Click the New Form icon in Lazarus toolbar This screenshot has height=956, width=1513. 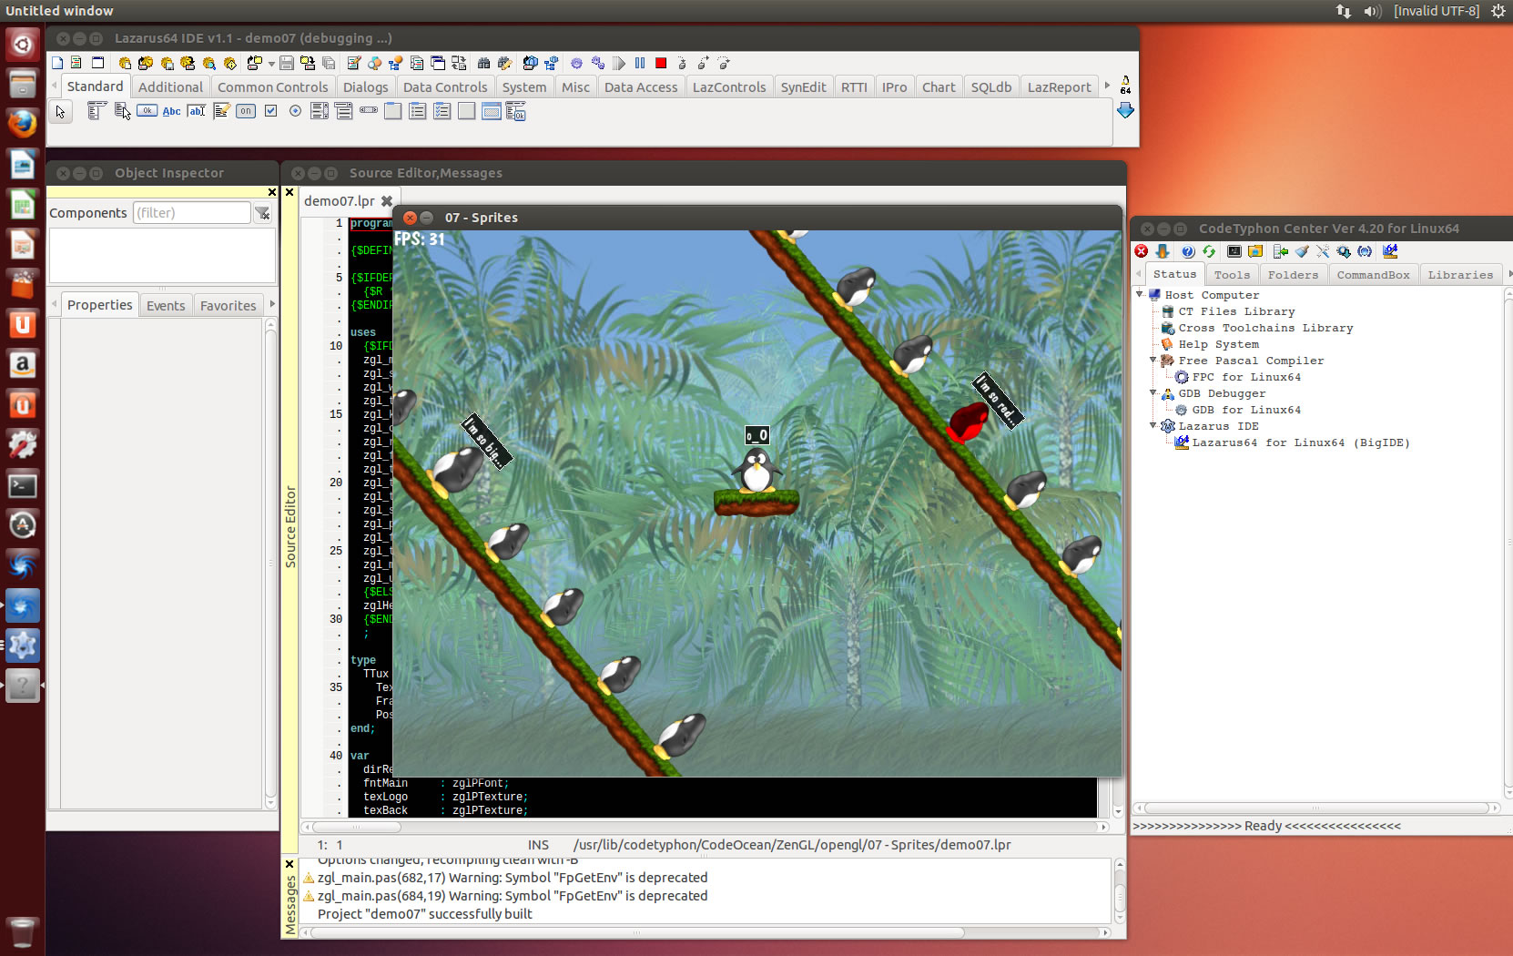tap(98, 63)
